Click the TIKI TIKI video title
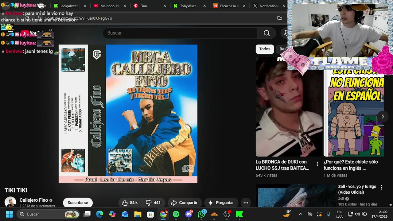Image resolution: width=393 pixels, height=221 pixels. [16, 190]
